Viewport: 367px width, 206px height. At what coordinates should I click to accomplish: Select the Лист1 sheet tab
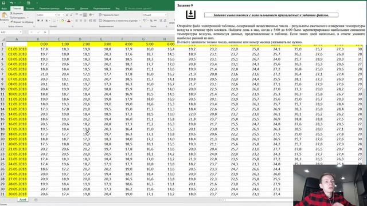pyautogui.click(x=23, y=200)
